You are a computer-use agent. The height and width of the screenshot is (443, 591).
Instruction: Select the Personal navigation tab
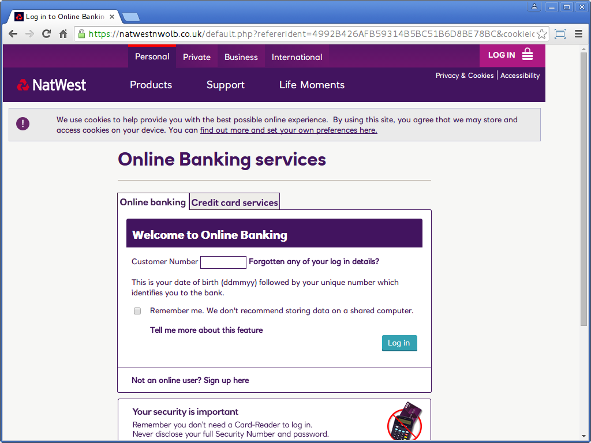(152, 57)
